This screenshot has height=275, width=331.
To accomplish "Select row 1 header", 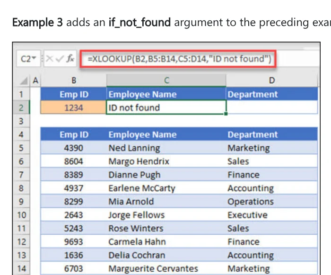I will pyautogui.click(x=21, y=94).
